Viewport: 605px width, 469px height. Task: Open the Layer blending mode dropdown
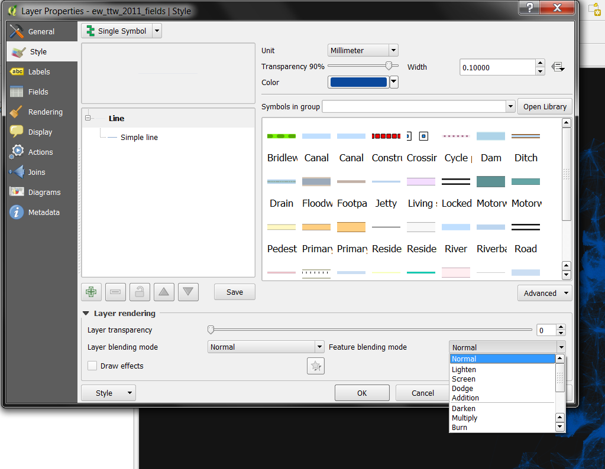[x=266, y=347]
